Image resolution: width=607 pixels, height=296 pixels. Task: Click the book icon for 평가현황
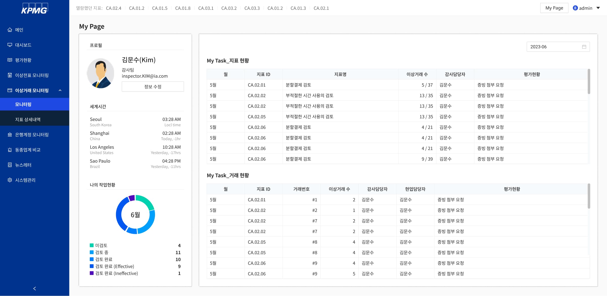(10, 60)
